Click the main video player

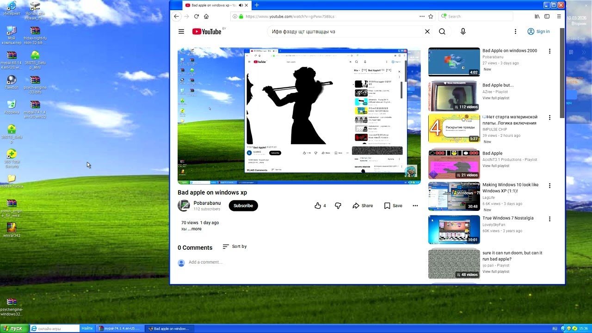click(299, 116)
